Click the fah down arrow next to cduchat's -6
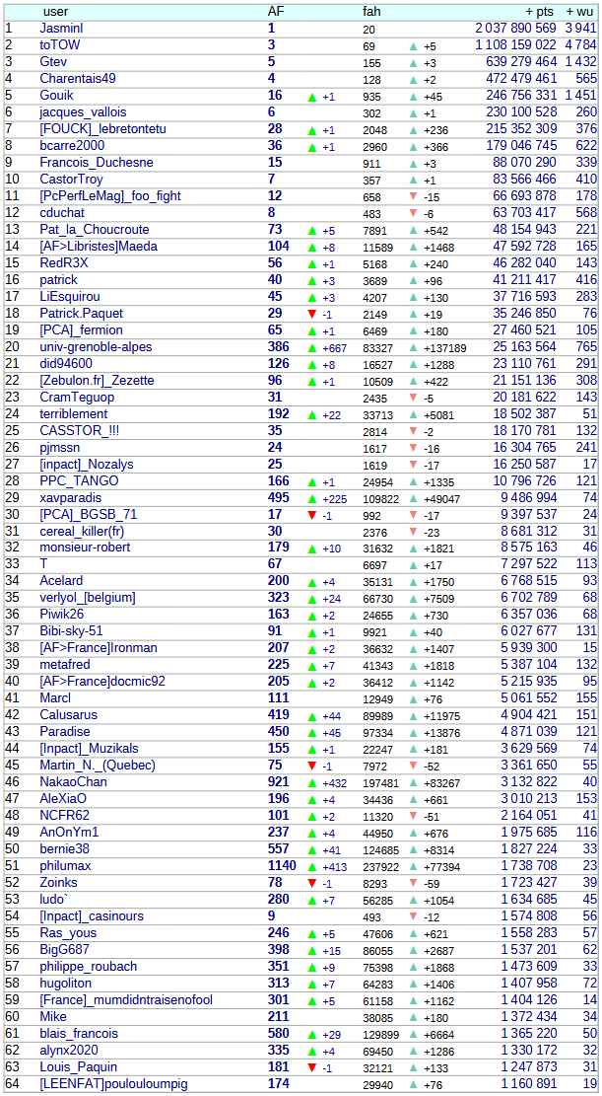This screenshot has width=602, height=1096. [414, 214]
